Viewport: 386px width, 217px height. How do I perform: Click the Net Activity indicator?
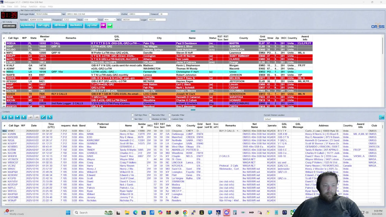click(x=9, y=26)
